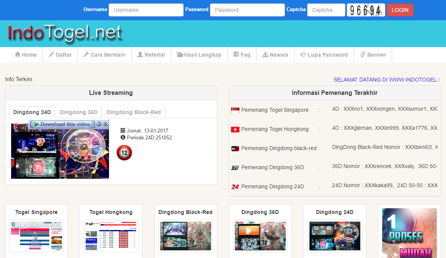Open the Nawala menu item
The width and height of the screenshot is (446, 258).
[275, 55]
